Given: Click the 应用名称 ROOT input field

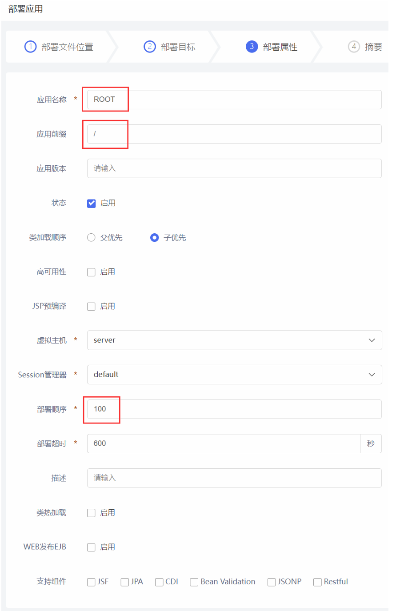Looking at the screenshot, I should click(x=234, y=100).
